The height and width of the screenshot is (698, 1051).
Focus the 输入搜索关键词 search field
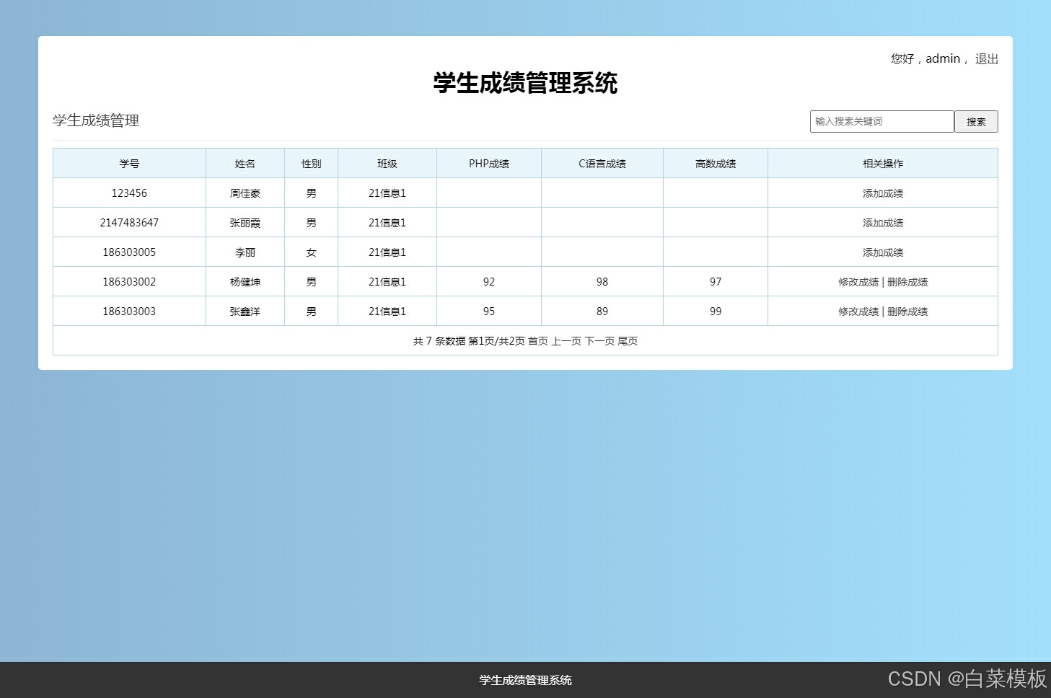[881, 121]
